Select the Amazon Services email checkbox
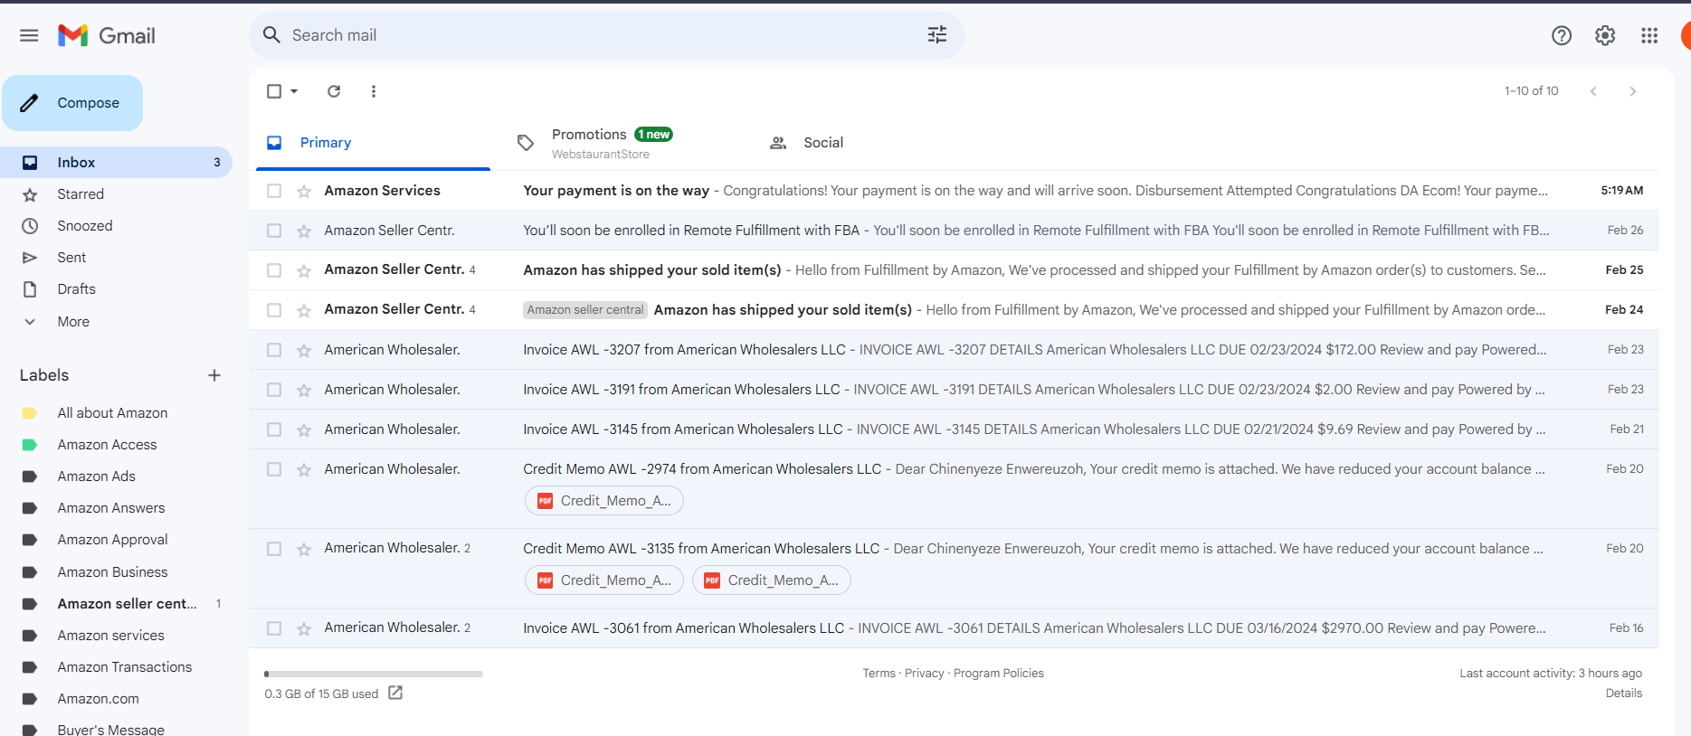This screenshot has width=1691, height=736. (x=274, y=191)
